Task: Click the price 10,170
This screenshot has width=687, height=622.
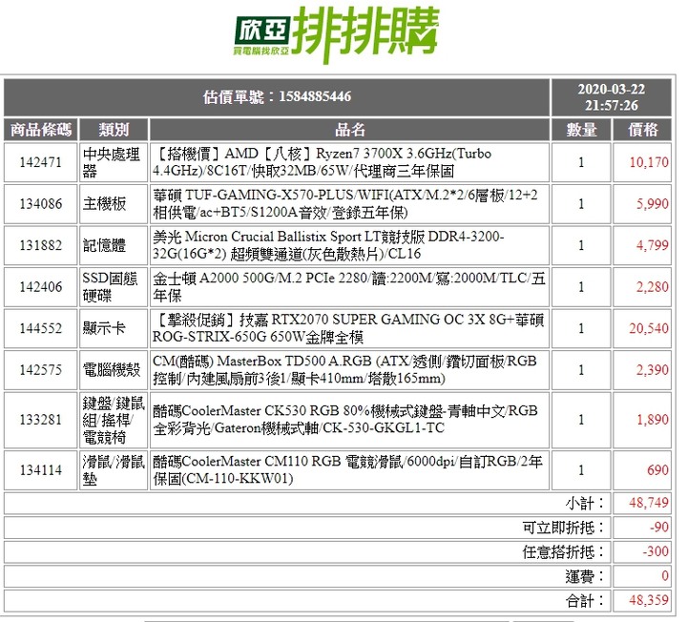Action: pos(649,162)
